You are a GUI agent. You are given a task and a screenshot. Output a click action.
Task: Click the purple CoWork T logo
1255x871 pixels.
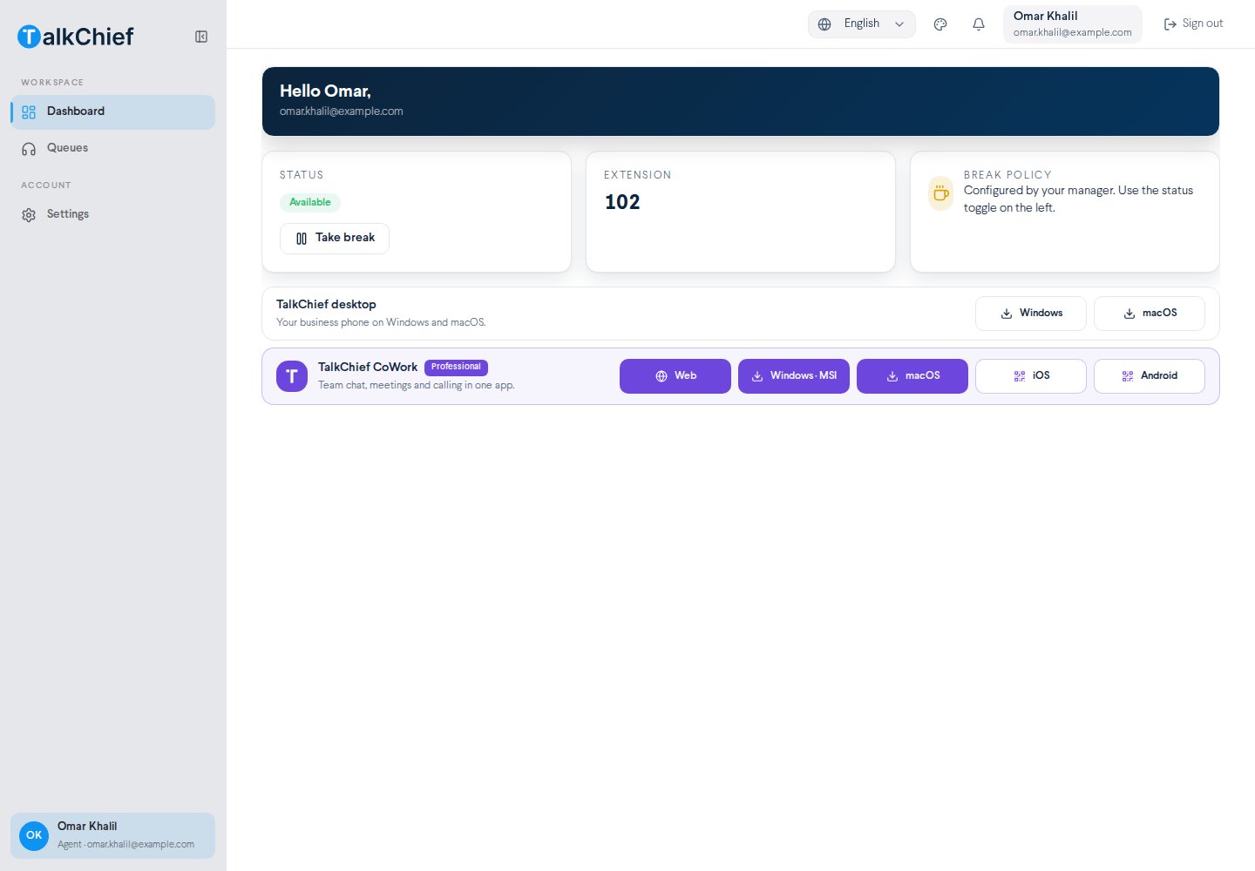(292, 376)
